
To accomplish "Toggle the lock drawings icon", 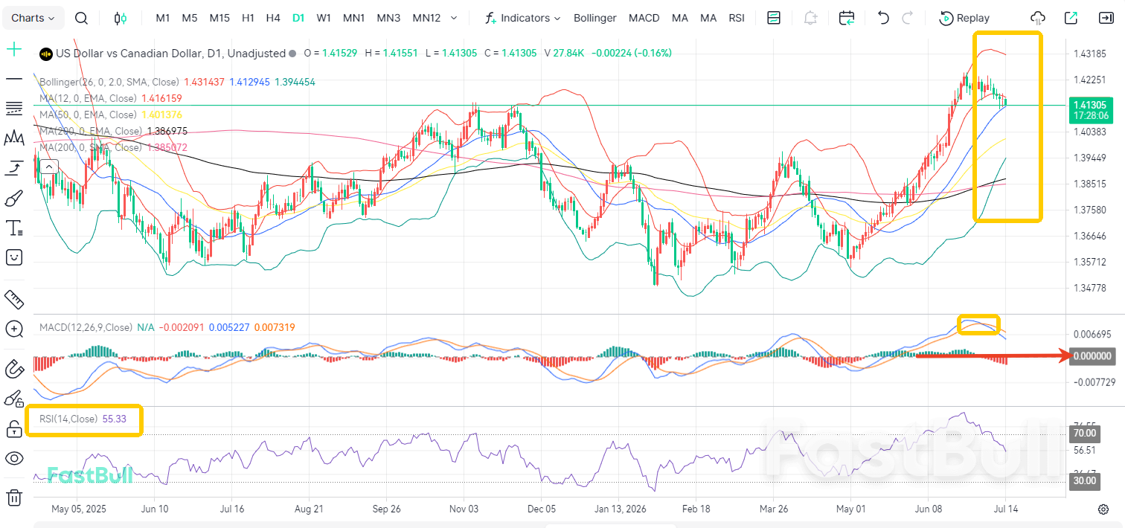I will [14, 428].
